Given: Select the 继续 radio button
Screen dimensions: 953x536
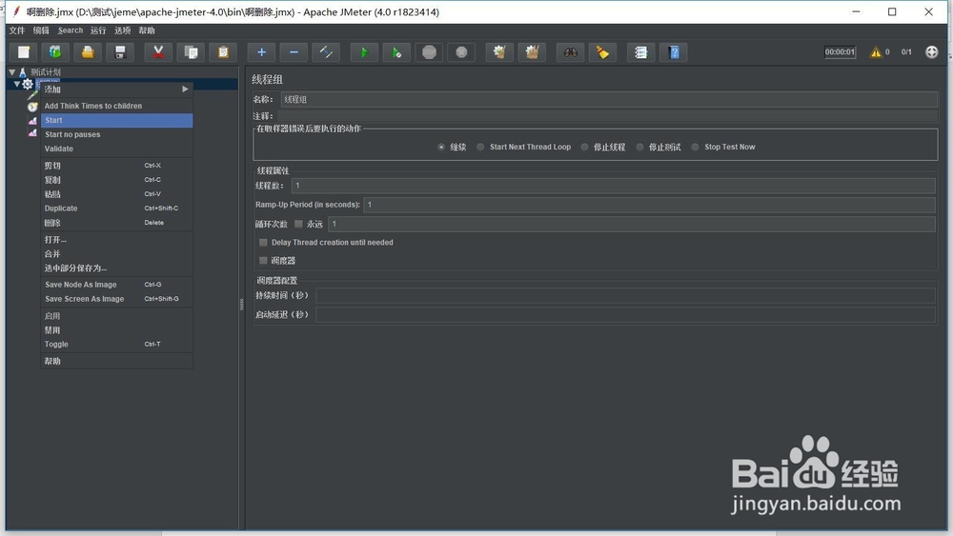Looking at the screenshot, I should pyautogui.click(x=441, y=147).
